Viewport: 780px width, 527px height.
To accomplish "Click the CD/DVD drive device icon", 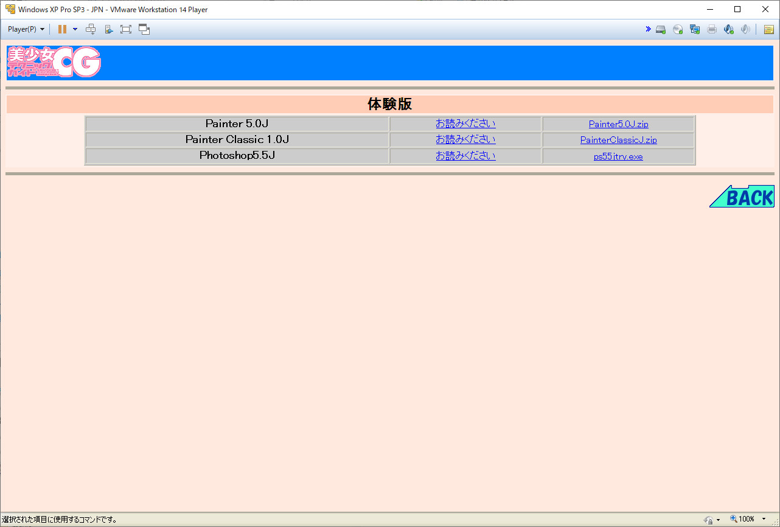I will point(678,29).
